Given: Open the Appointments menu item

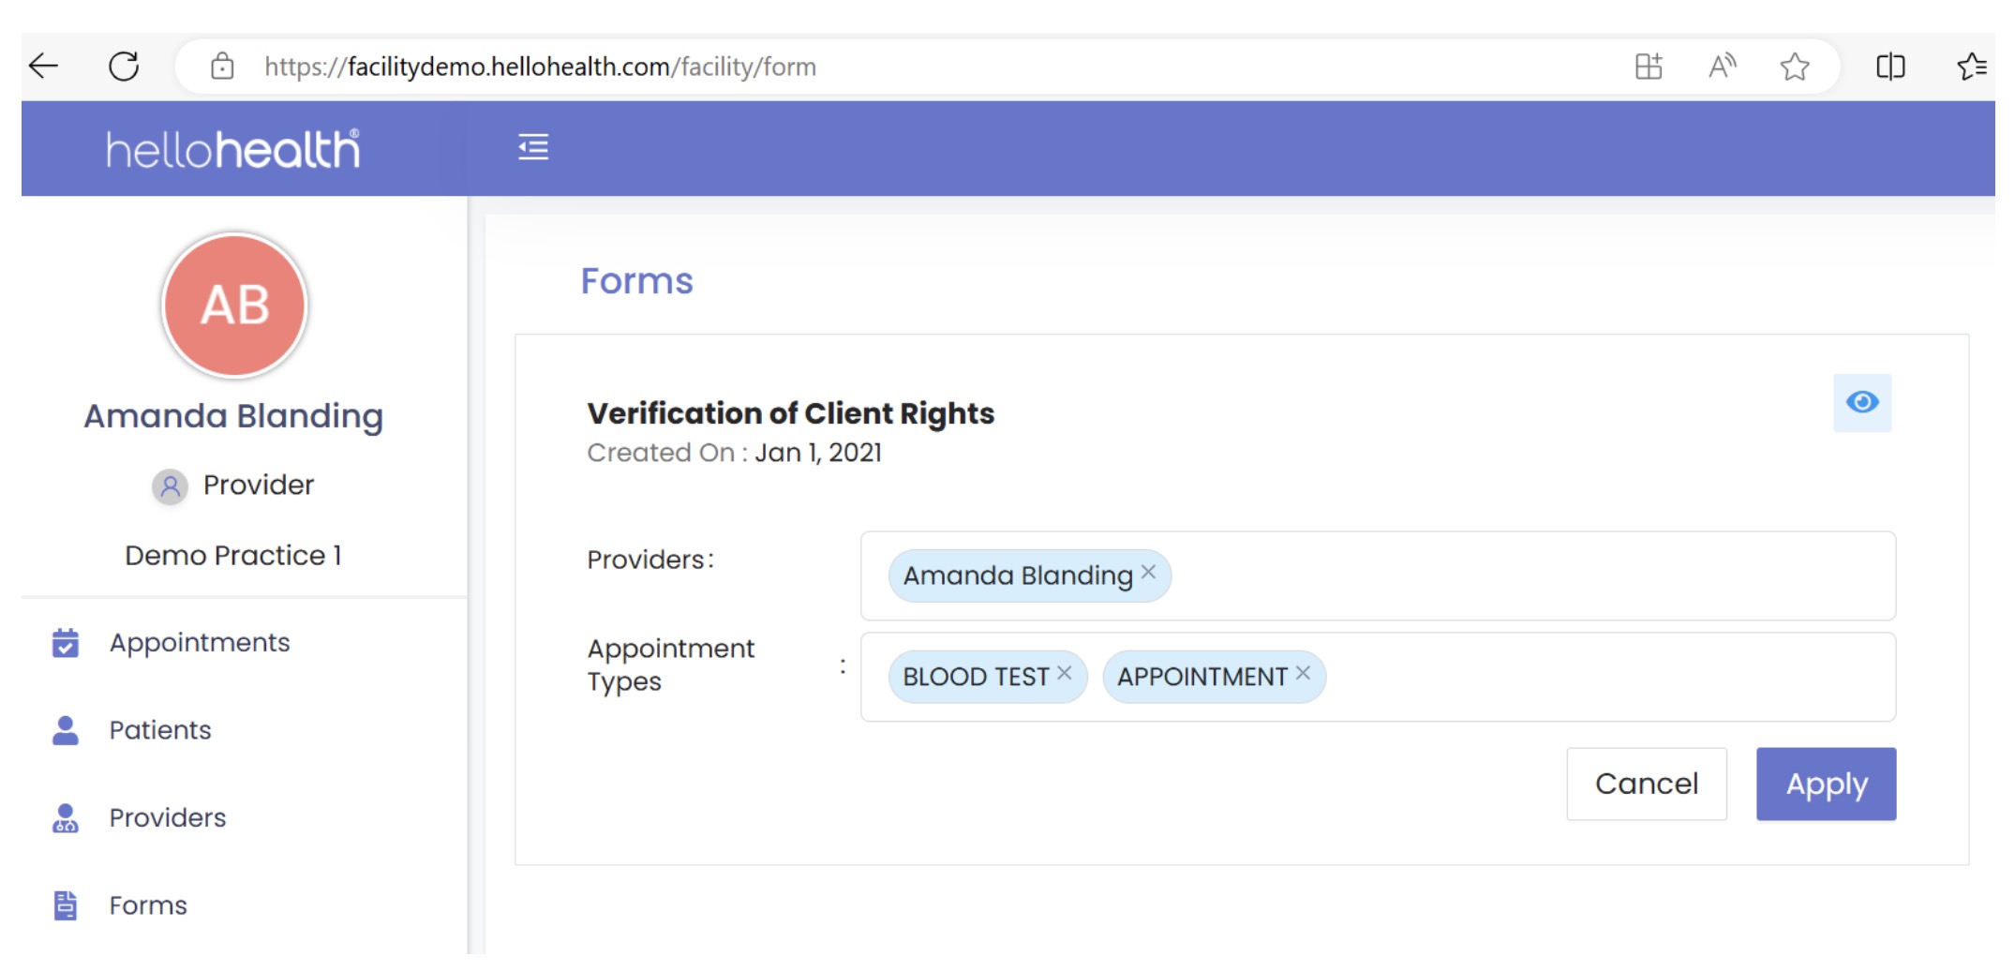Looking at the screenshot, I should pos(200,643).
